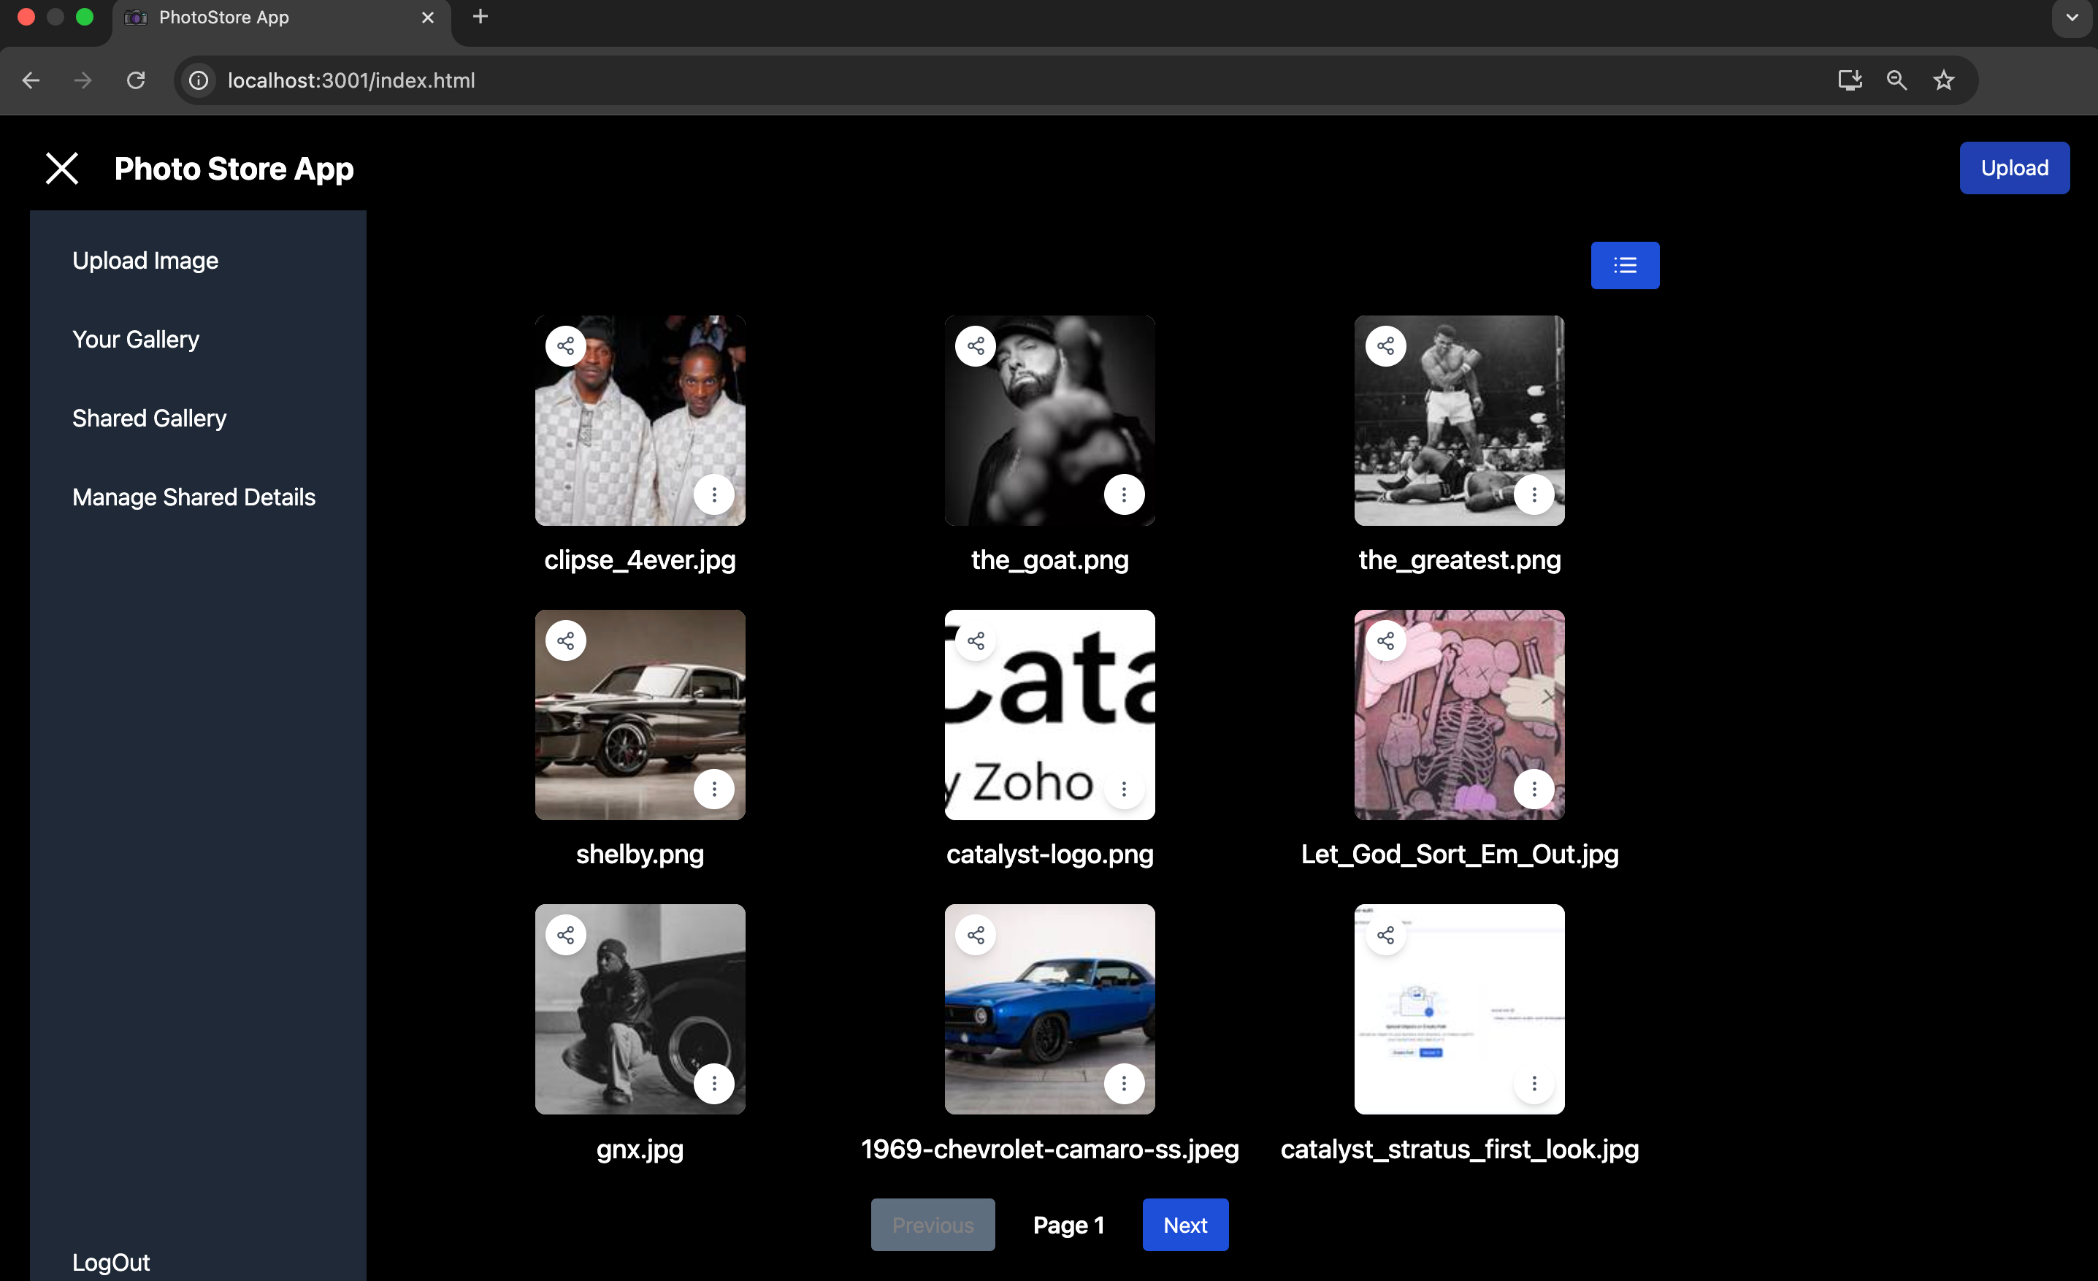Share the blue Camaro photo
This screenshot has width=2098, height=1281.
point(975,936)
